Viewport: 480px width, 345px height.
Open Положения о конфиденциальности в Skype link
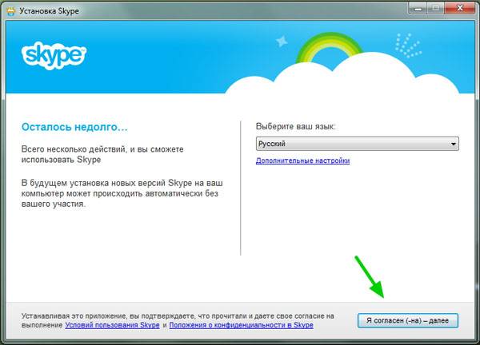tap(242, 325)
